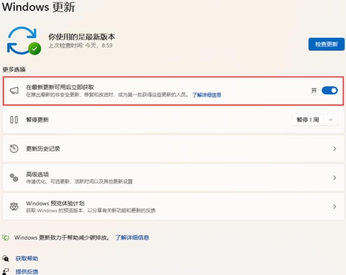Click the green leaf carbon emissions icon

coord(6,238)
